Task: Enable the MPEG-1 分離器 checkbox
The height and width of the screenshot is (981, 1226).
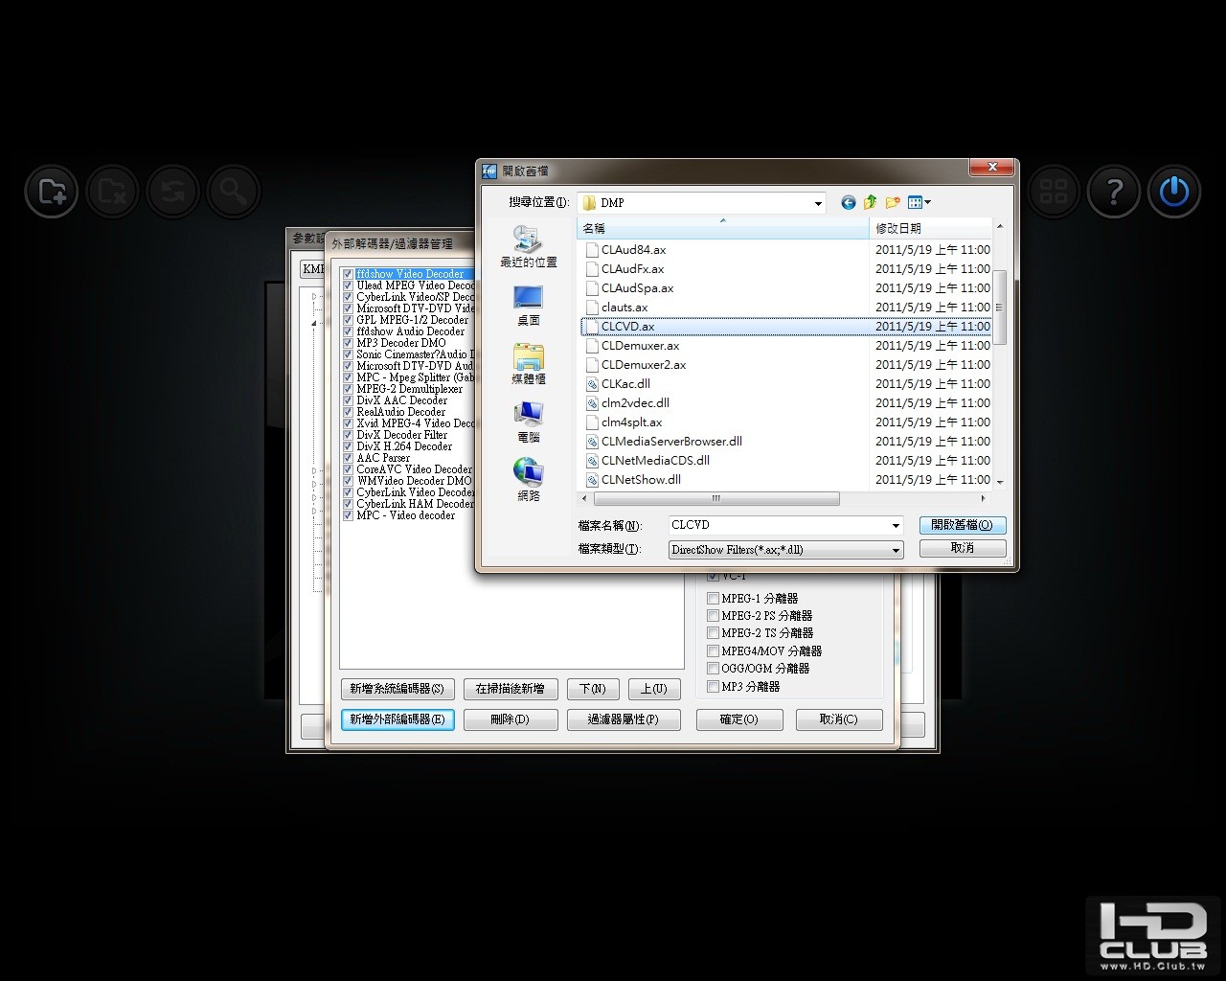Action: click(x=713, y=599)
